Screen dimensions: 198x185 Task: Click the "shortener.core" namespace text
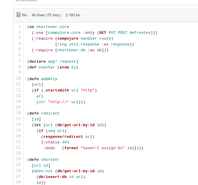(53, 27)
